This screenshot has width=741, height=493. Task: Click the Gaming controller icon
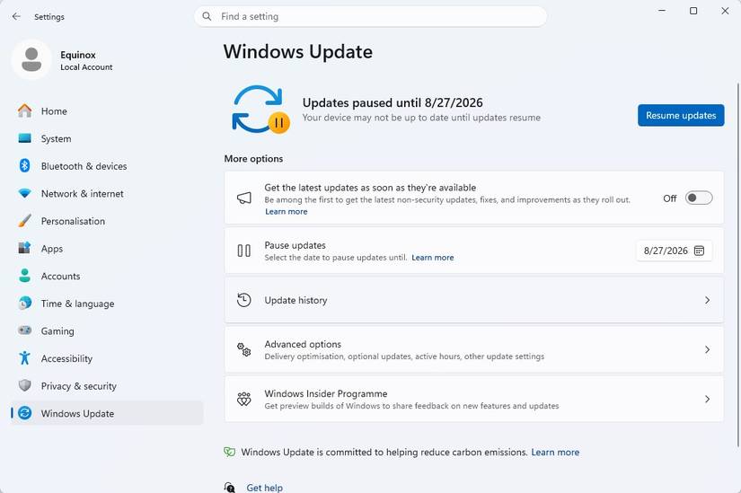click(x=24, y=330)
